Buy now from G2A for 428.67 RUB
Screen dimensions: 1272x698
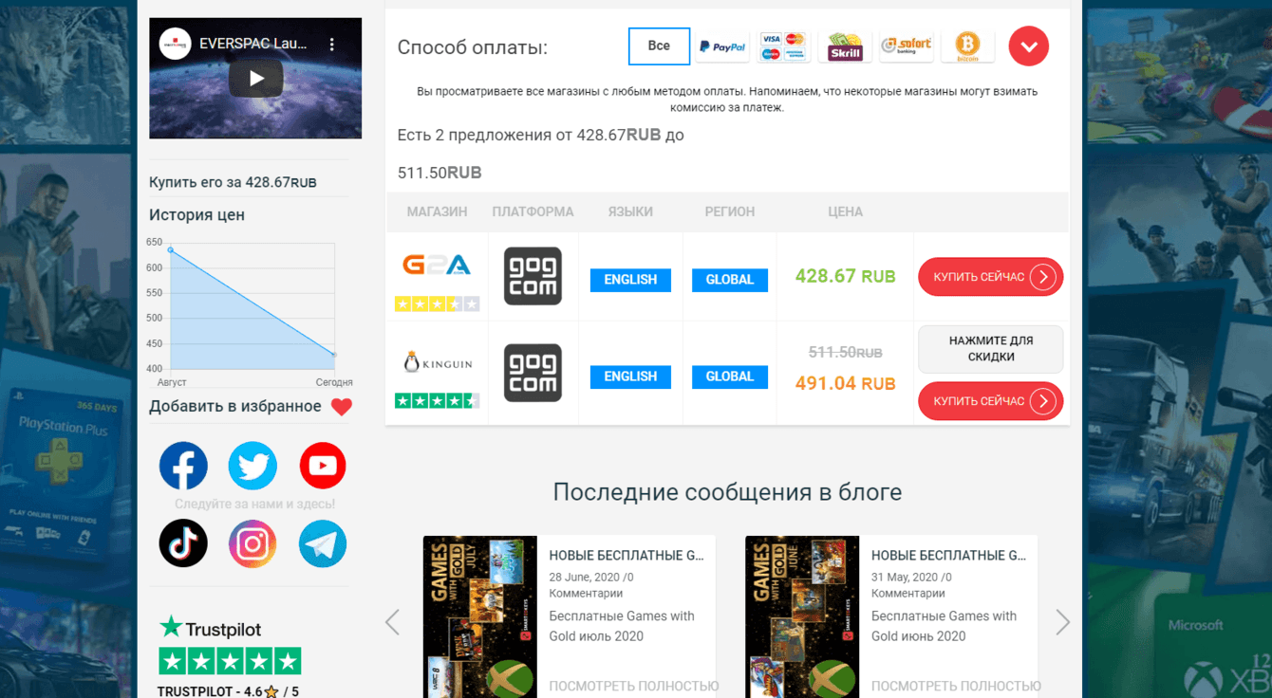point(990,277)
